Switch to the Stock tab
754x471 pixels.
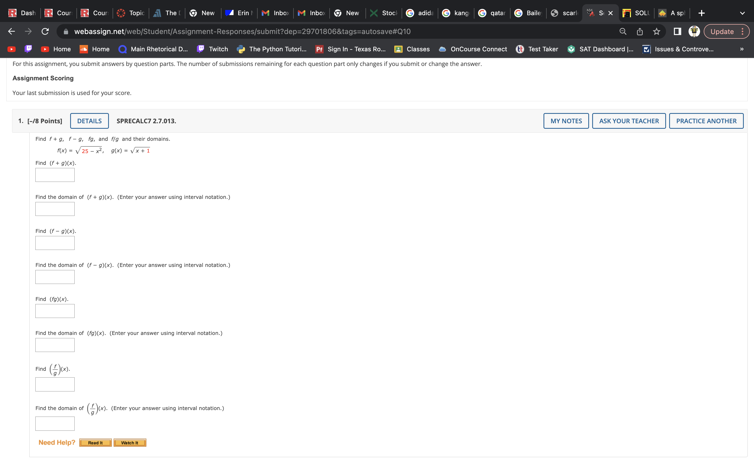pyautogui.click(x=384, y=13)
